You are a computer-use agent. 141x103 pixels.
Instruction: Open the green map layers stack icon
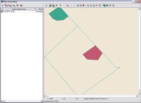pyautogui.click(x=50, y=5)
